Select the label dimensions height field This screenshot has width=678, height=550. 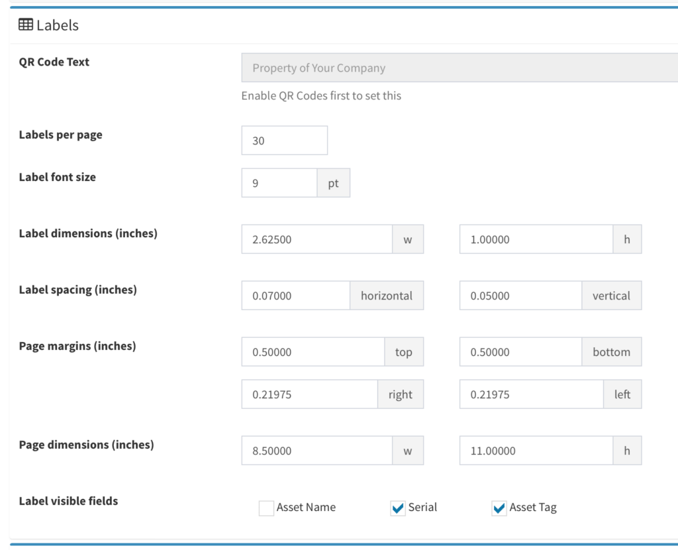pos(535,239)
